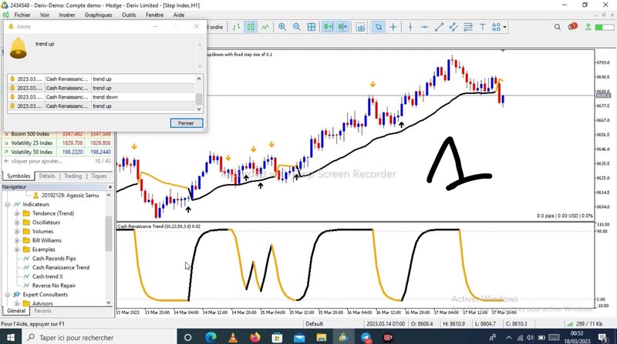Zoom out of the chart
Image resolution: width=617 pixels, height=344 pixels.
click(297, 27)
